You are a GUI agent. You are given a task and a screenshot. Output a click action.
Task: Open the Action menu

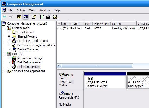tap(21, 10)
